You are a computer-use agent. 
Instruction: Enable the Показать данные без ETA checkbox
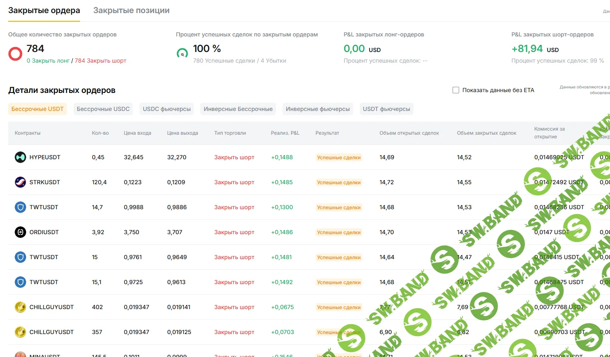pos(456,90)
